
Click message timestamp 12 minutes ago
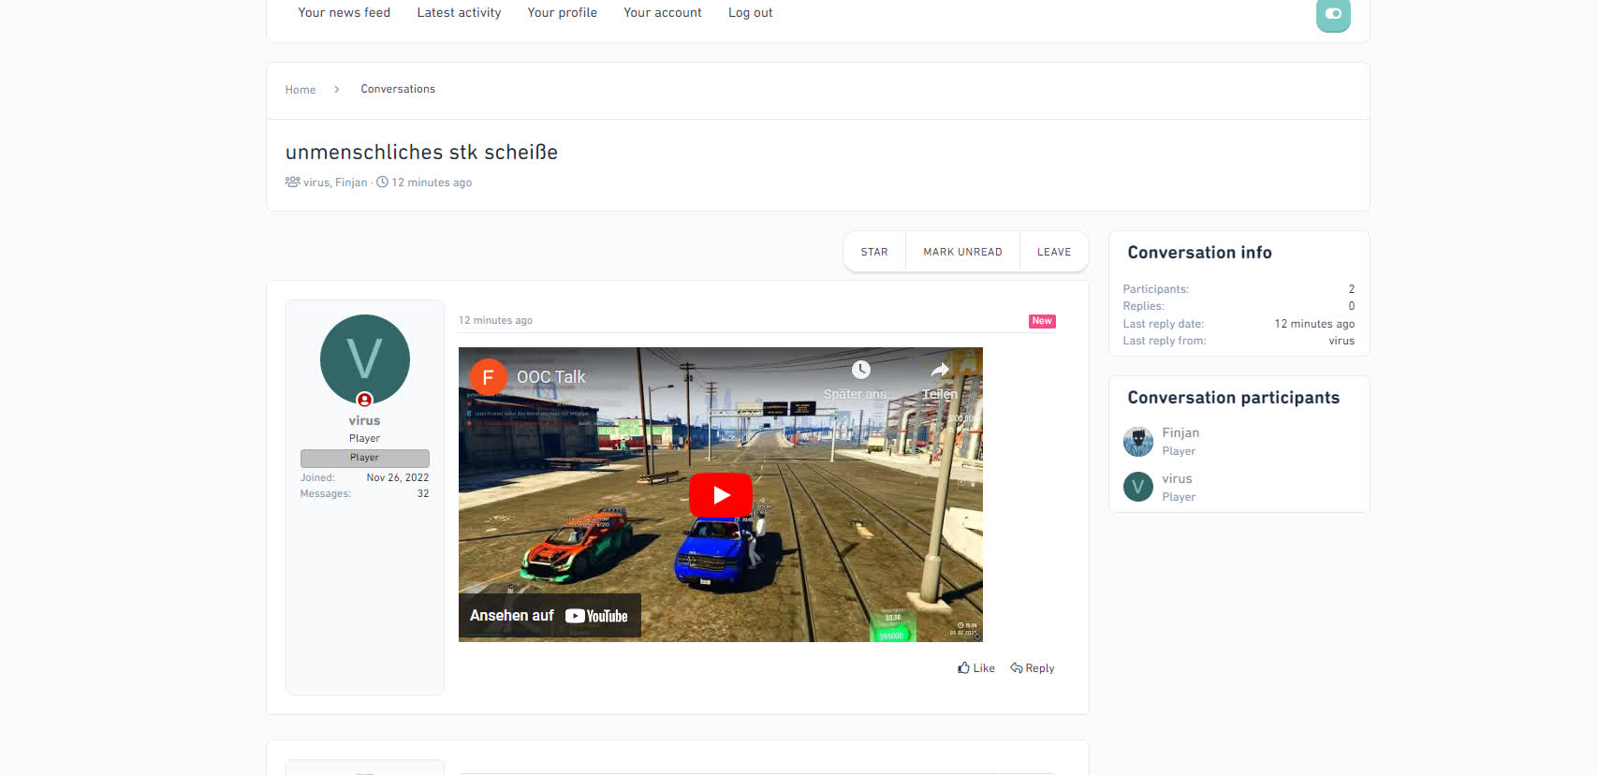coord(495,320)
